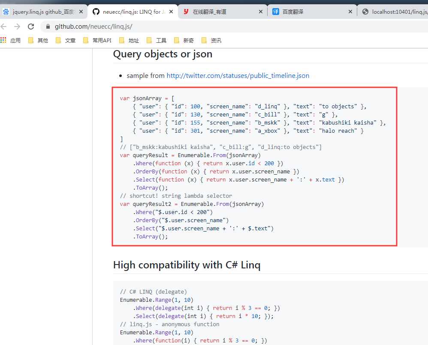Viewport: 428px width, 345px height.
Task: Click the 'var queryResult = Enumerable.From' line
Action: coord(190,155)
